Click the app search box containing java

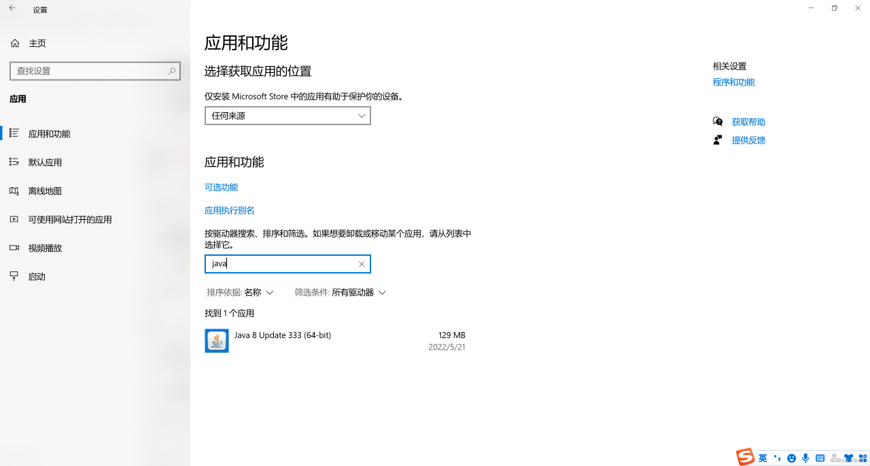[x=288, y=264]
